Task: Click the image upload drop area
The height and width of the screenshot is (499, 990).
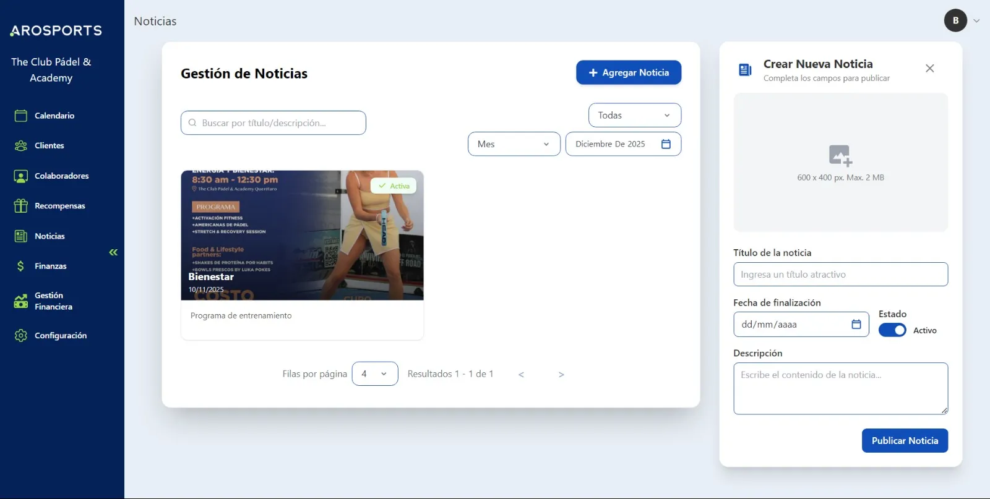Action: (840, 162)
